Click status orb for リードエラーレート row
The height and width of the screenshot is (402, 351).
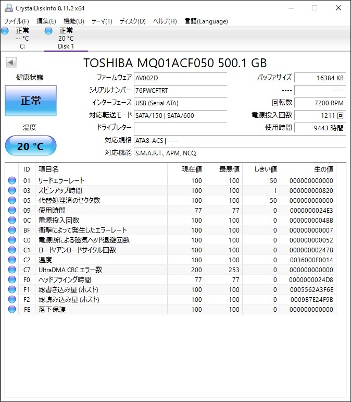coord(12,180)
